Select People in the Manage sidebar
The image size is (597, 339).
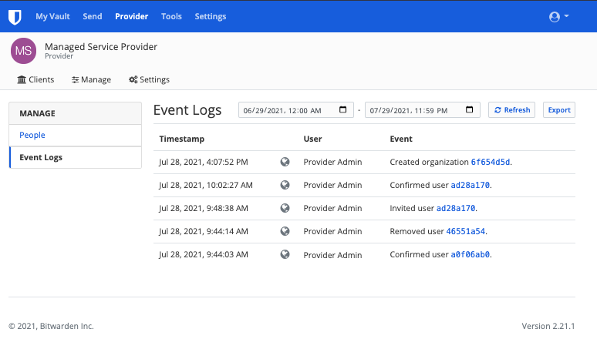pyautogui.click(x=76, y=135)
